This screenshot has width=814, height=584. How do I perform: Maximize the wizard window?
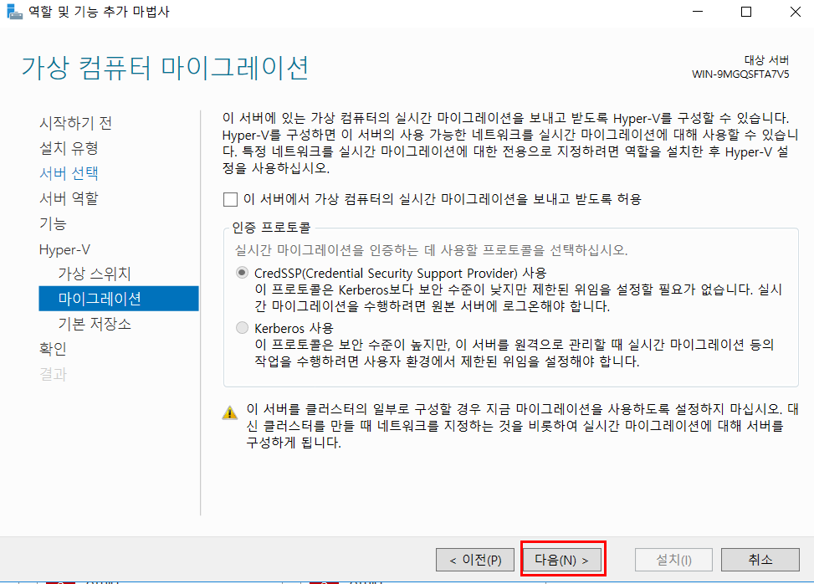pyautogui.click(x=746, y=12)
